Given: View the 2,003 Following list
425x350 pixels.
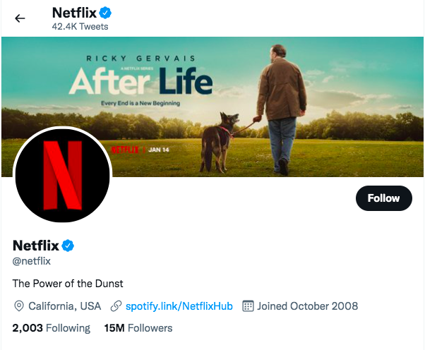Looking at the screenshot, I should (52, 328).
